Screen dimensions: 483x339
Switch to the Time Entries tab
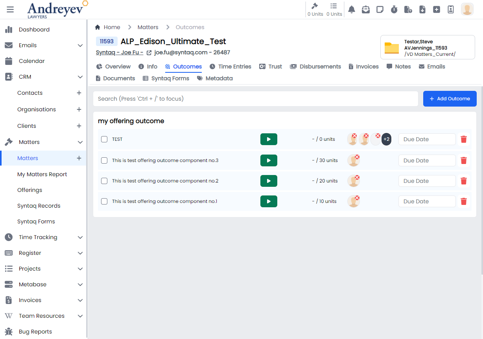coord(230,66)
